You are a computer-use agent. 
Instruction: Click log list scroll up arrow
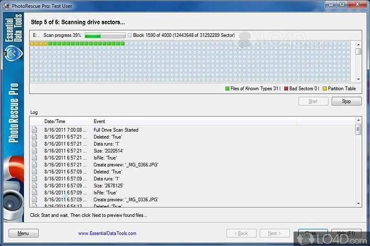click(358, 120)
